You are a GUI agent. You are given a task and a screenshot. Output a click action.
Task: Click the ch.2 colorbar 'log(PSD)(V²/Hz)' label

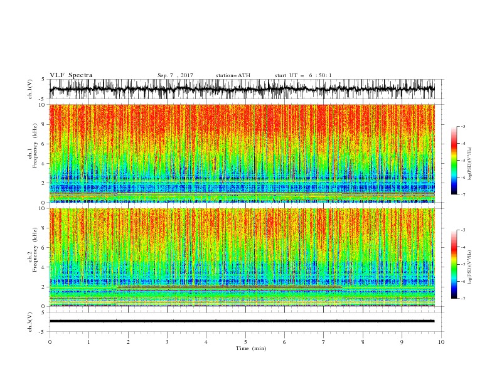pyautogui.click(x=470, y=267)
